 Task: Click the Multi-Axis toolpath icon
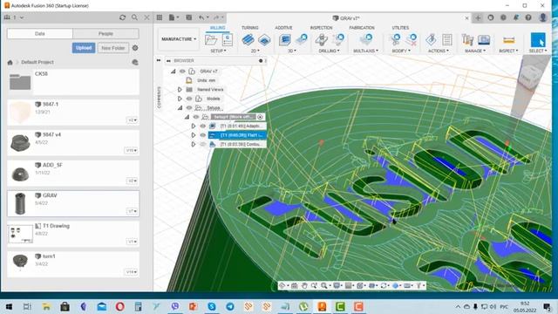click(366, 39)
